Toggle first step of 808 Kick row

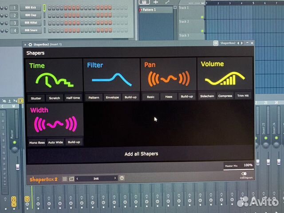click(x=49, y=8)
